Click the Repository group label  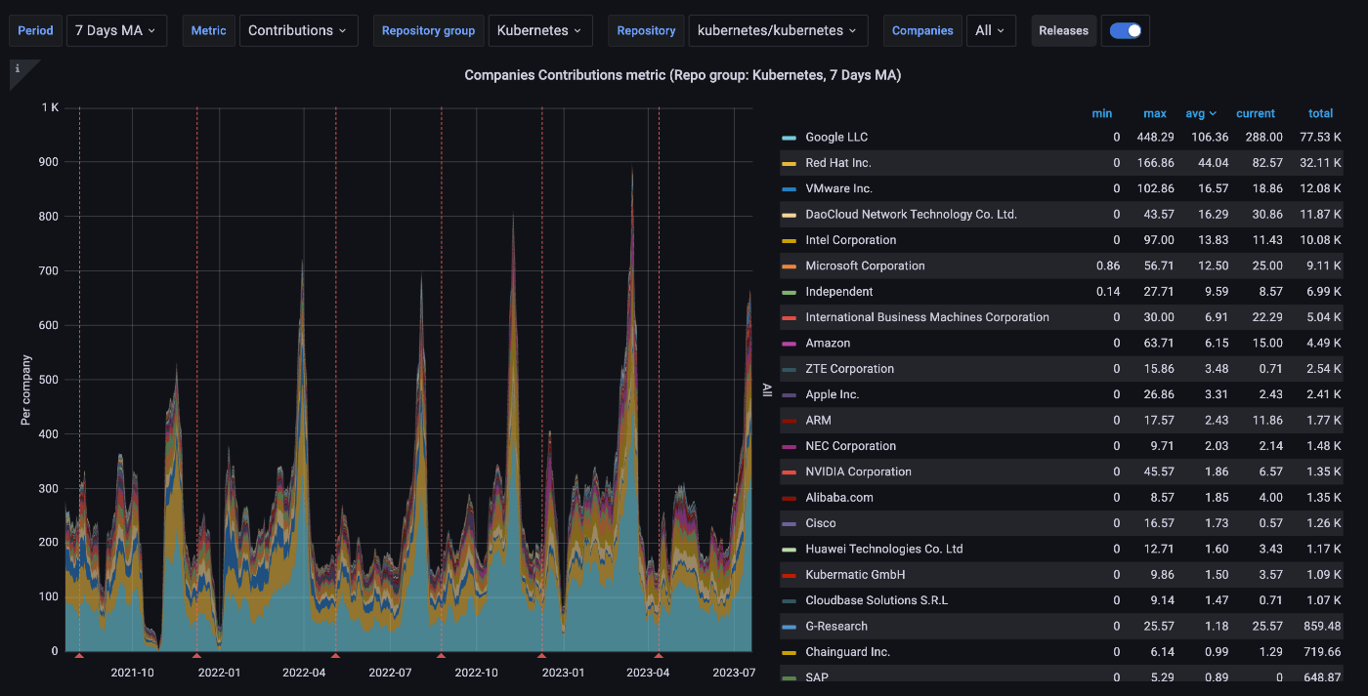428,30
